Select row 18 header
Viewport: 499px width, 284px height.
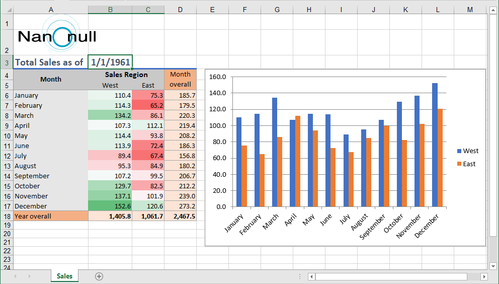click(6, 216)
